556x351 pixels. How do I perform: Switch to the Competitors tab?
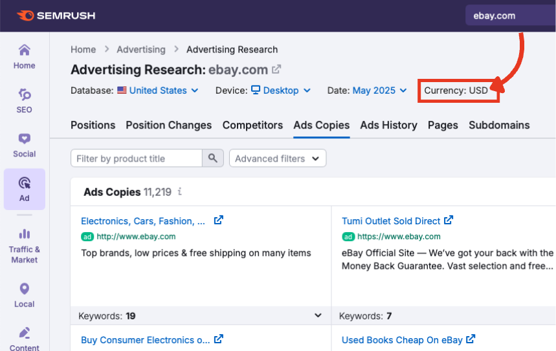[x=252, y=125]
